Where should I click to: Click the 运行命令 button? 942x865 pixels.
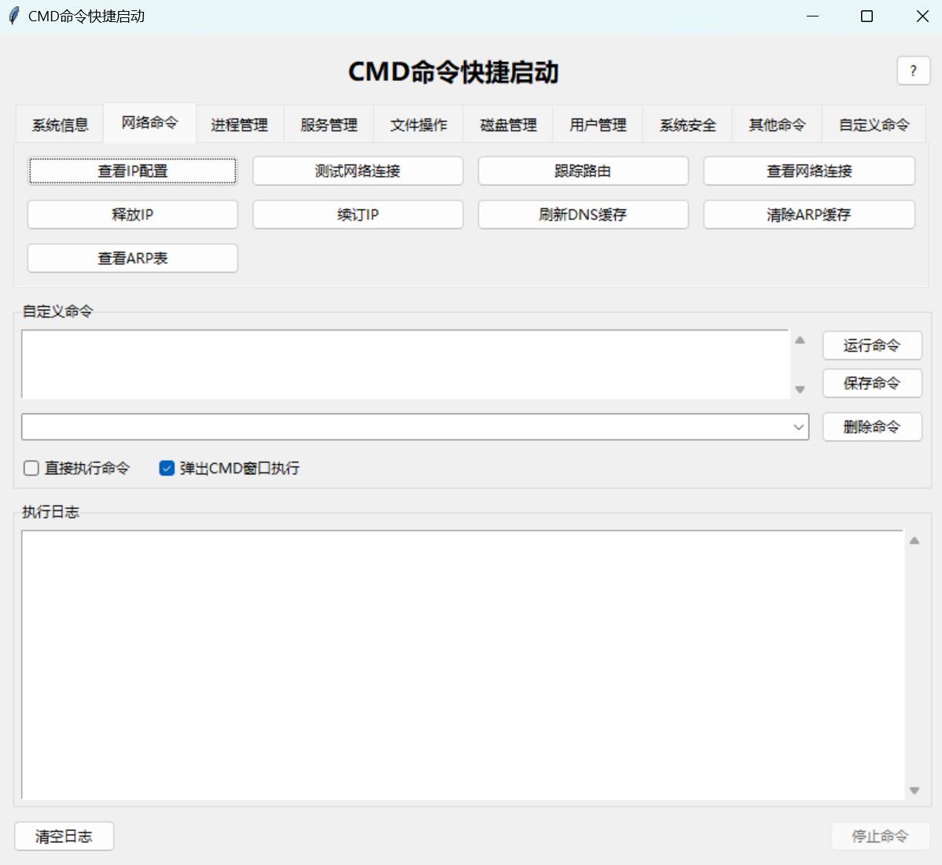(x=871, y=345)
